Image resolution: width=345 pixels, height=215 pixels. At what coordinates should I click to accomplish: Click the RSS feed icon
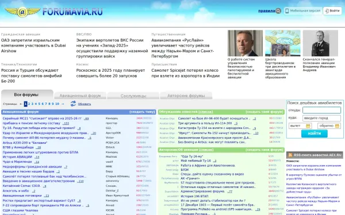click(290, 155)
